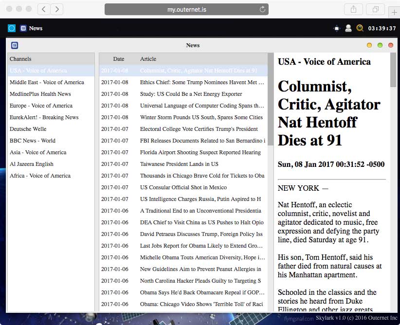Viewport: 400px width, 325px height.
Task: Open article Universal Language of Computer Coding
Action: click(x=183, y=106)
